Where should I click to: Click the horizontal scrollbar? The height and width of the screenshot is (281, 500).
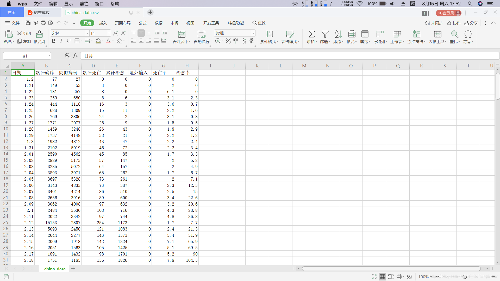tap(391, 269)
